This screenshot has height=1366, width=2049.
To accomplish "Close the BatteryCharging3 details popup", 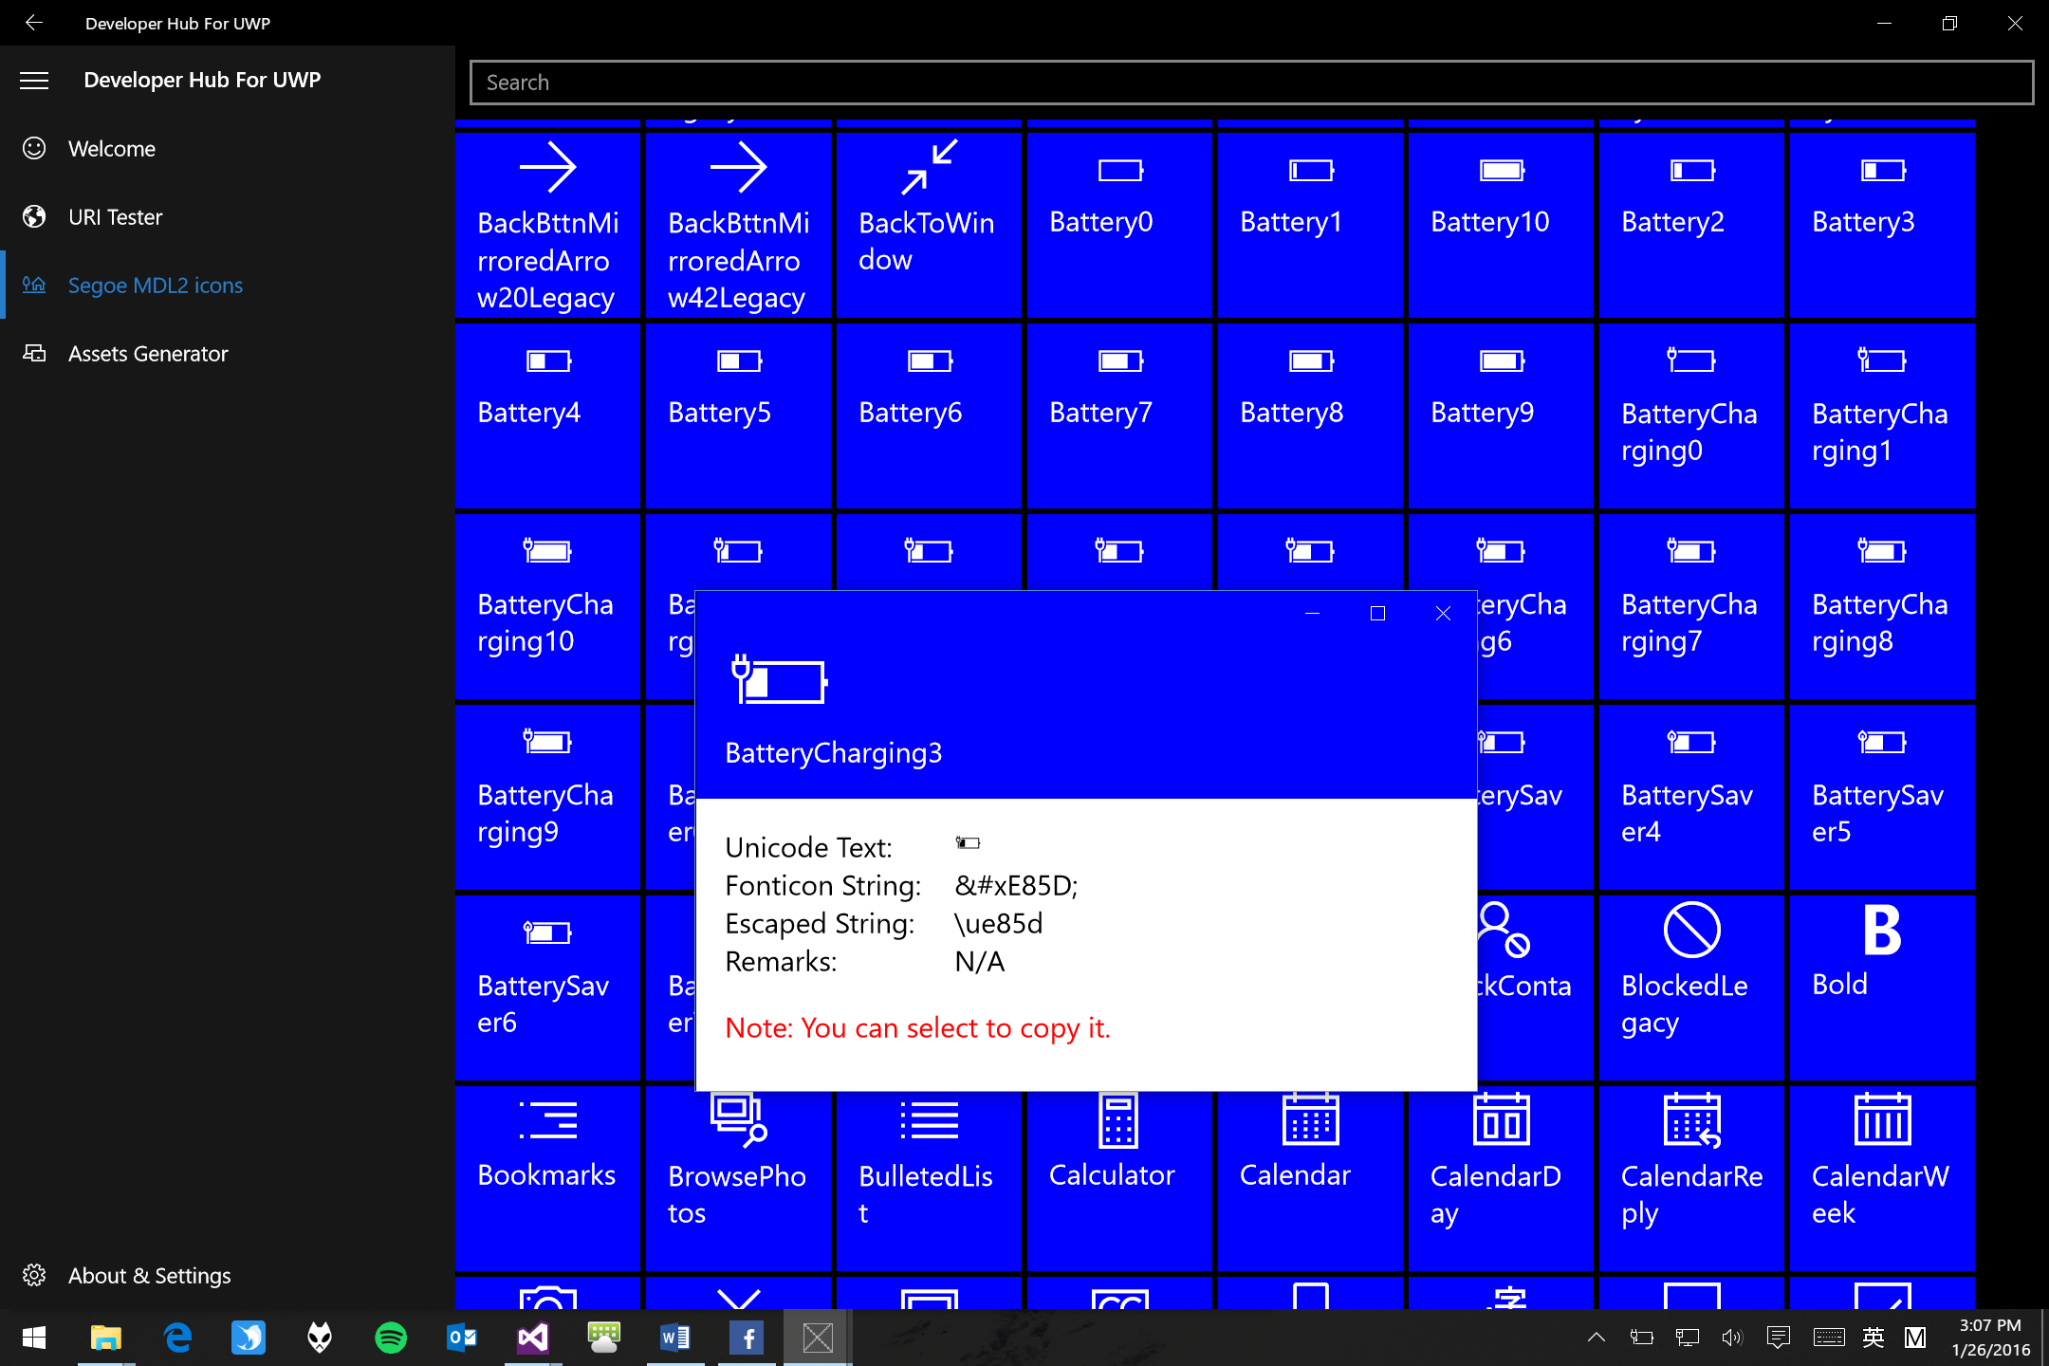I will point(1443,614).
